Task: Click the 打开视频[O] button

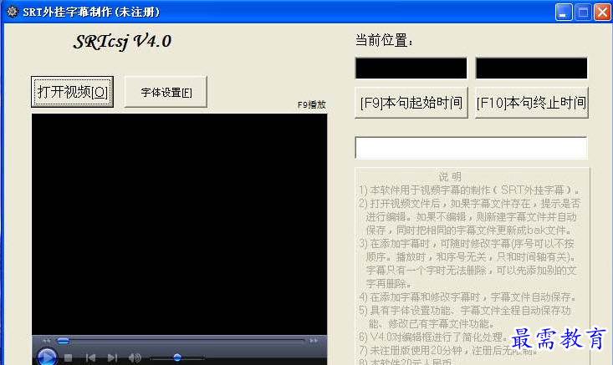Action: tap(72, 92)
